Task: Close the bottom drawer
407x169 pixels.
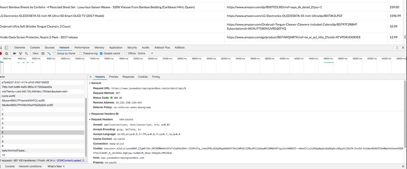Action: (x=403, y=166)
